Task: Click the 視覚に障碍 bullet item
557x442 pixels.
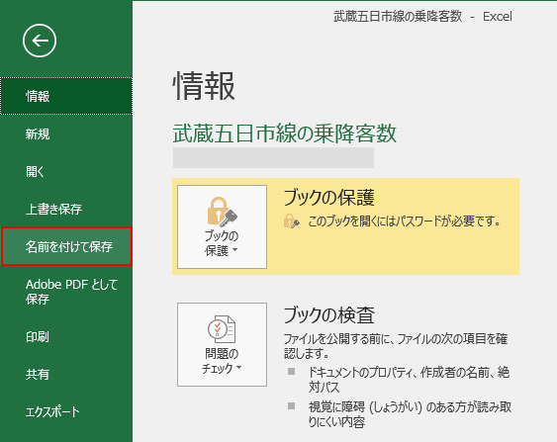Action: (410, 414)
